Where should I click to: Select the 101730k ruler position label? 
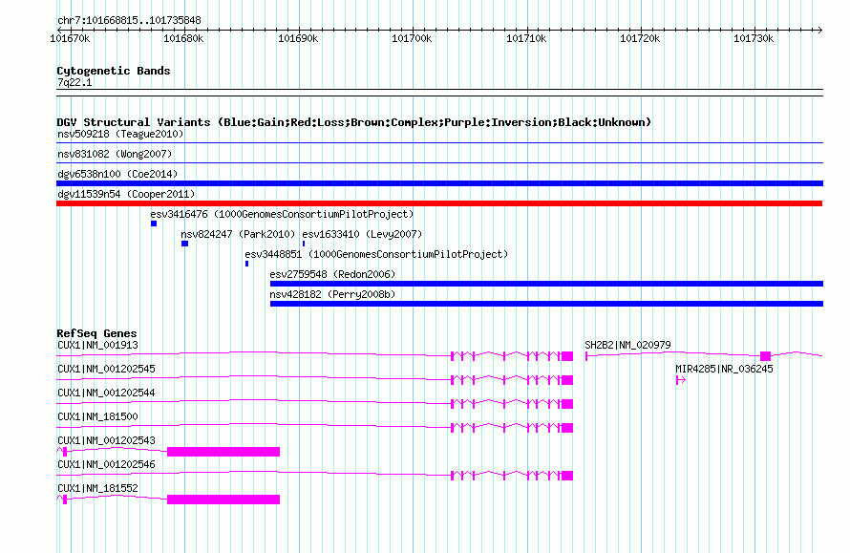(x=754, y=38)
